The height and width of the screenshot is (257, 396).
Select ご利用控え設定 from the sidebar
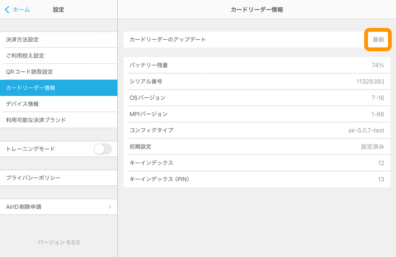pyautogui.click(x=59, y=55)
